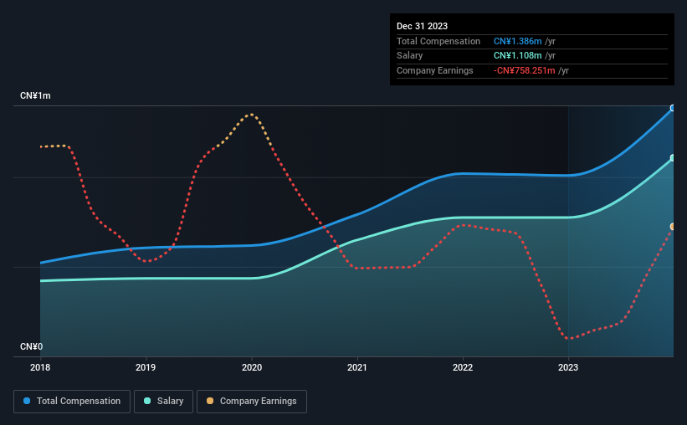Viewport: 687px width, 425px height.
Task: Click the Dec 31 2023 tooltip date
Action: tap(422, 26)
